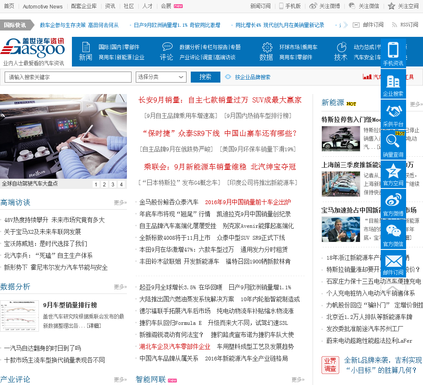Image resolution: width=423 pixels, height=385 pixels.
Task: Switch slideshow to slide 2
Action: point(104,184)
